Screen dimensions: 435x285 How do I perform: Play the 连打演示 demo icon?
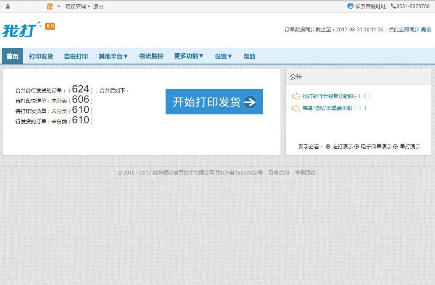click(x=327, y=146)
